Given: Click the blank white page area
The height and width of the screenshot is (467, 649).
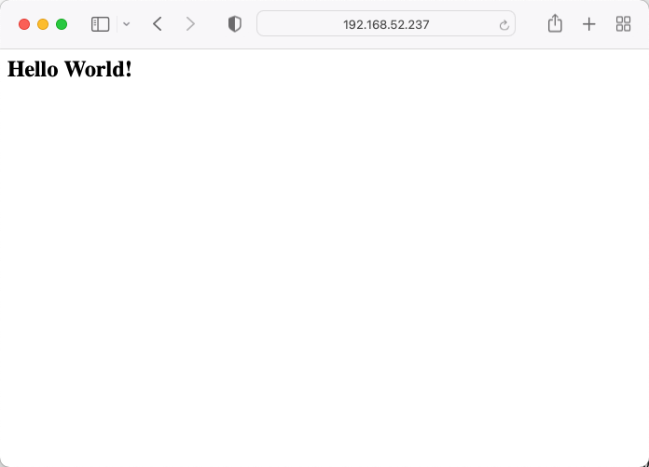Looking at the screenshot, I should click(x=324, y=268).
